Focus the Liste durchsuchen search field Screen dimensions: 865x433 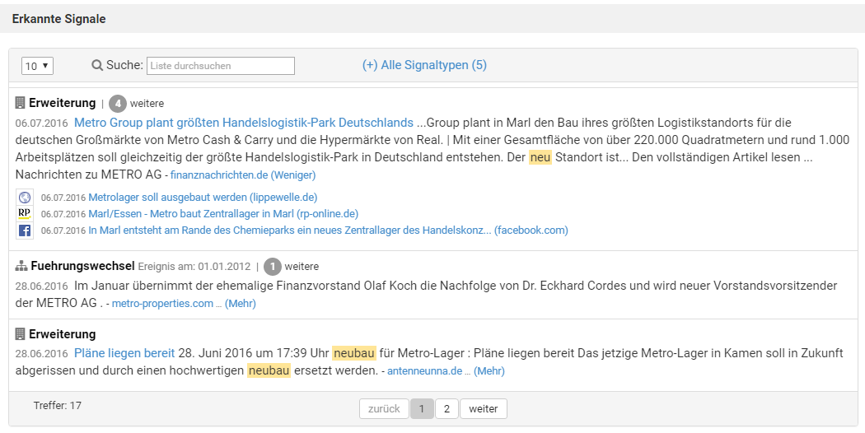coord(221,66)
